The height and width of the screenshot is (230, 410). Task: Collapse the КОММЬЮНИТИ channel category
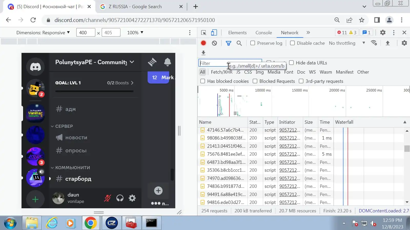tap(70, 168)
